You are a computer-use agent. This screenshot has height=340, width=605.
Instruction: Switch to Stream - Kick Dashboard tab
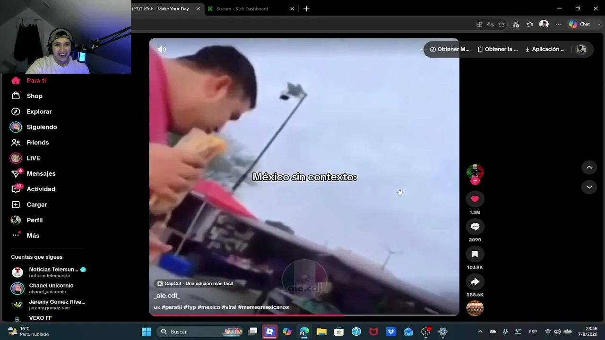(x=242, y=8)
